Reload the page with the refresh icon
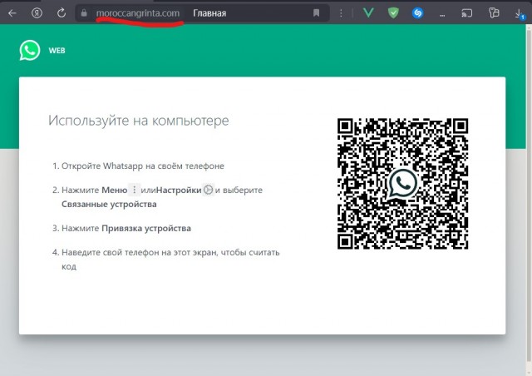 [x=61, y=13]
